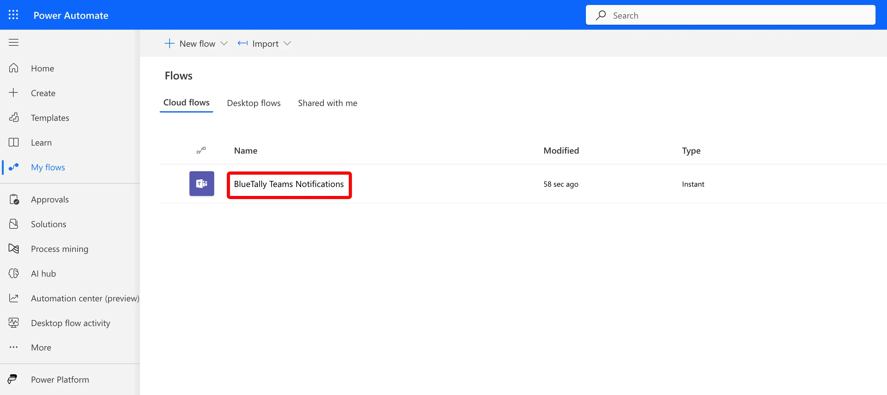Expand the New flow dropdown chevron
Image resolution: width=887 pixels, height=395 pixels.
(224, 43)
